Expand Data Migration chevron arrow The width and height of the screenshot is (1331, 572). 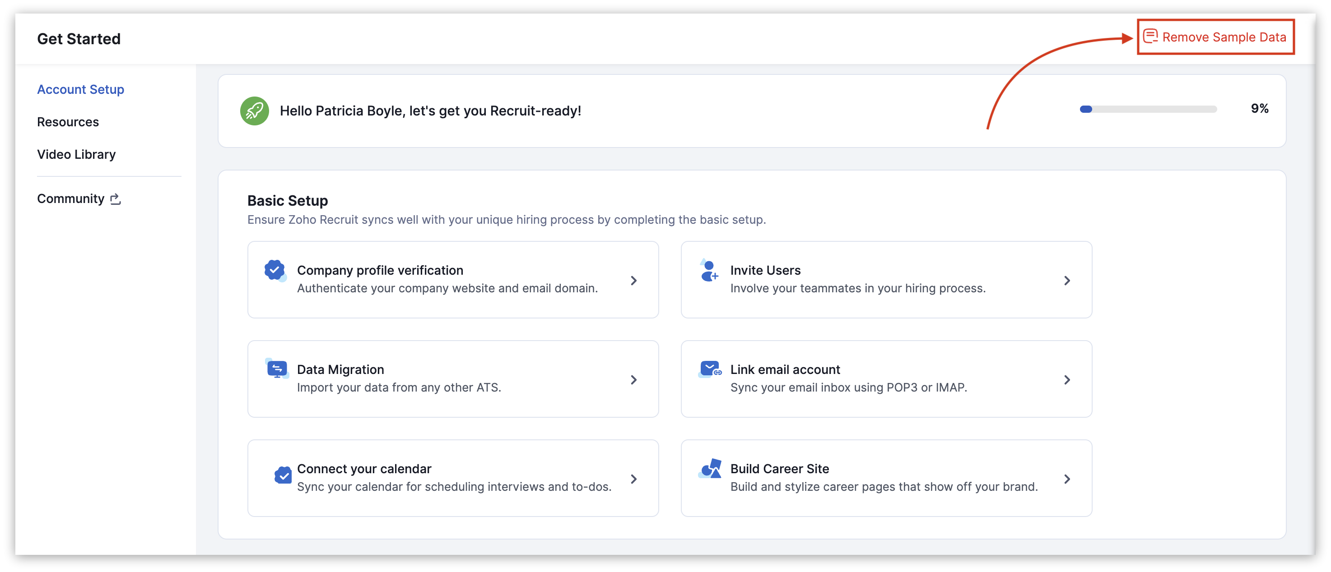633,380
